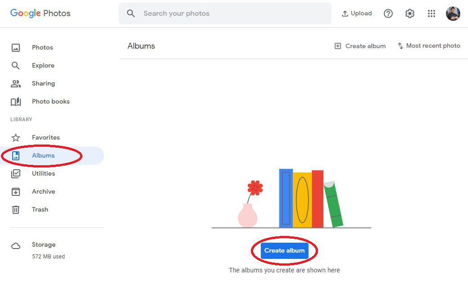Select Sharing in the sidebar
The height and width of the screenshot is (294, 468).
tap(43, 83)
